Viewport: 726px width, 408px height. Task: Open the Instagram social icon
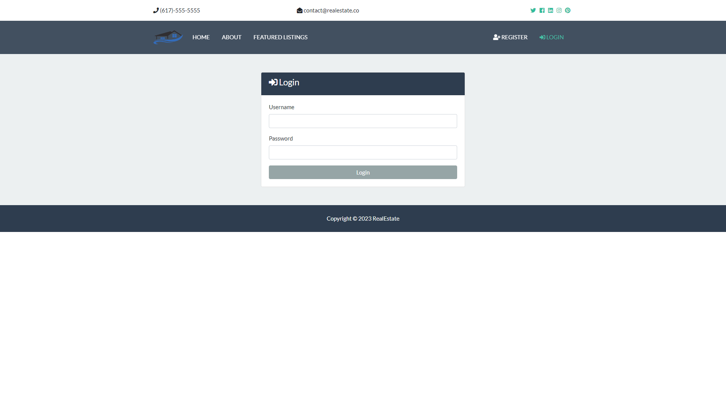coord(559,11)
